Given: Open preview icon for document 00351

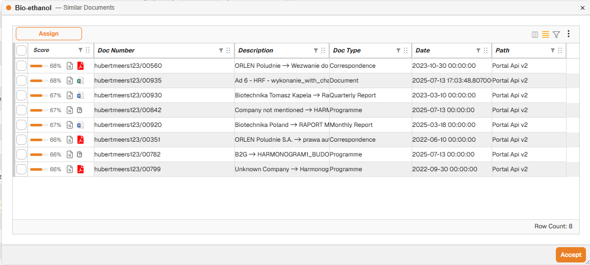Looking at the screenshot, I should pos(69,140).
